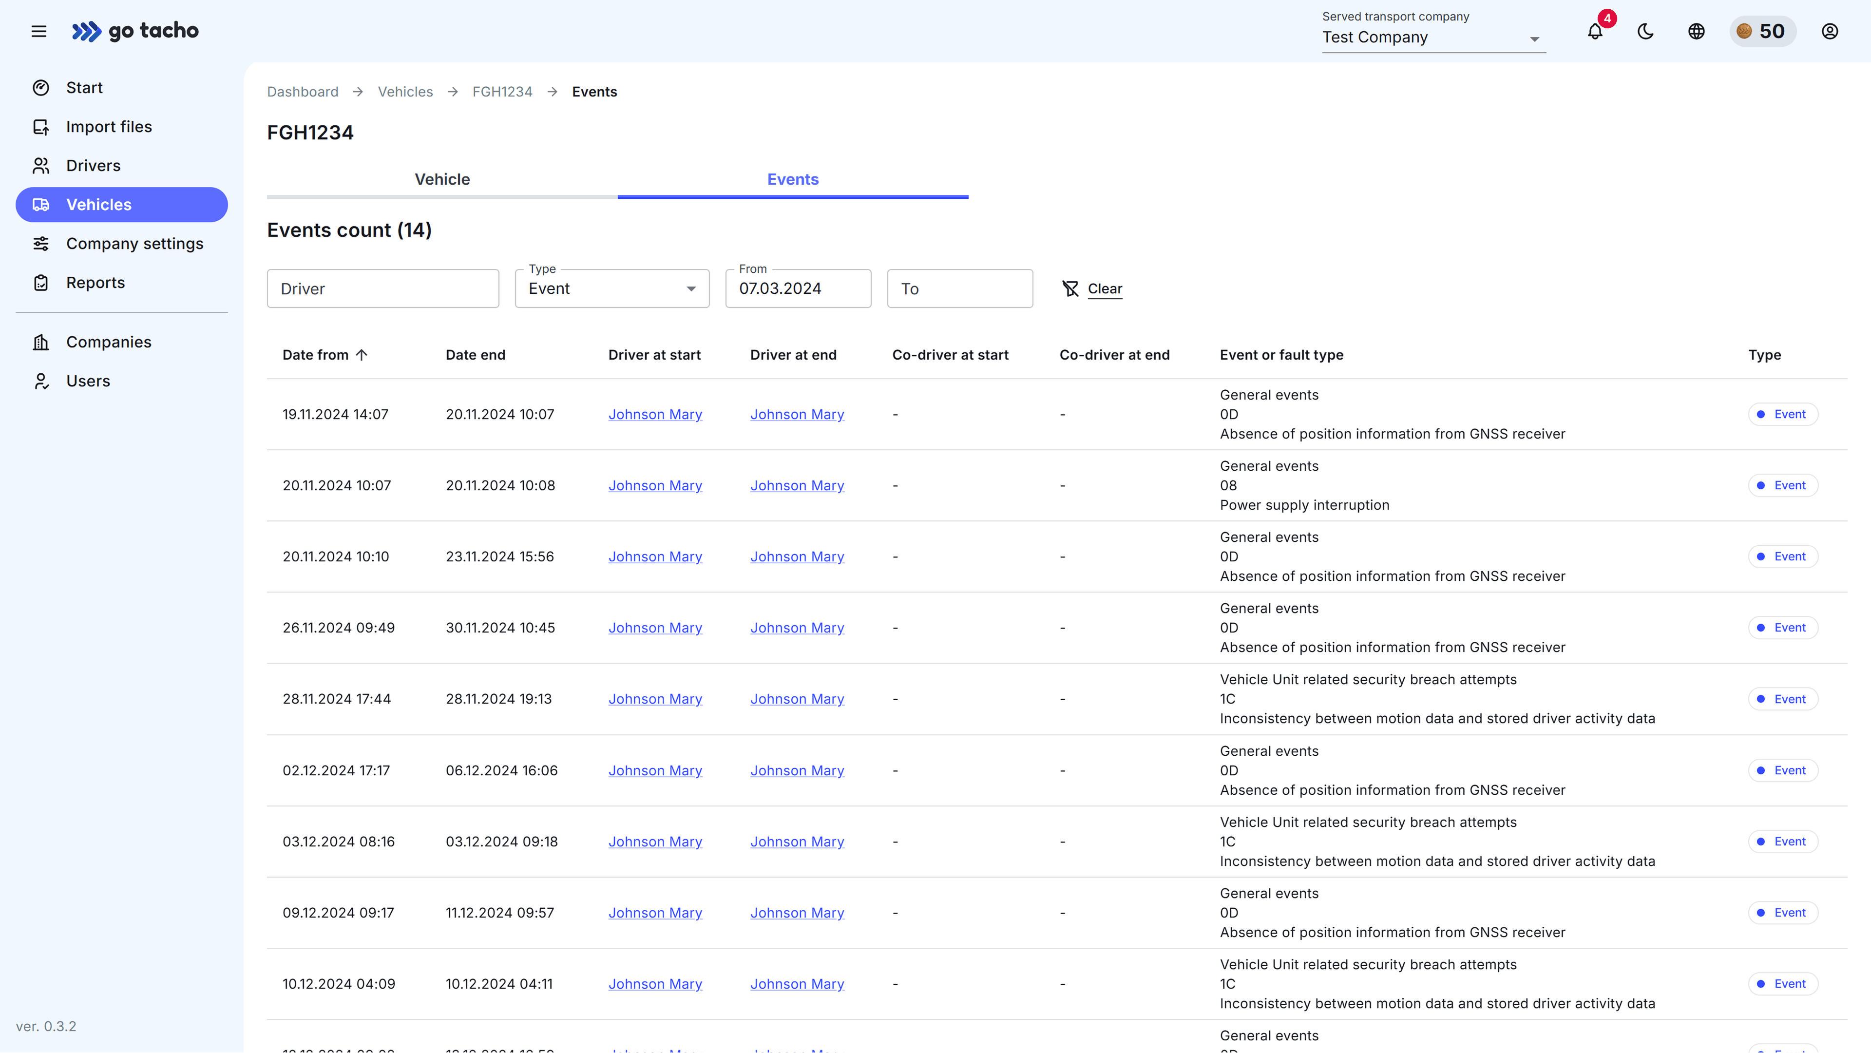Click the Company settings sliders icon
Viewport: 1871px width, 1053px height.
[41, 244]
